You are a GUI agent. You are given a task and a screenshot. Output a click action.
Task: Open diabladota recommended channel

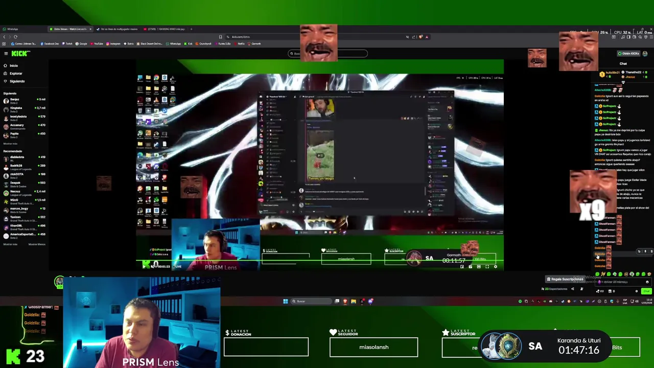[x=24, y=158]
